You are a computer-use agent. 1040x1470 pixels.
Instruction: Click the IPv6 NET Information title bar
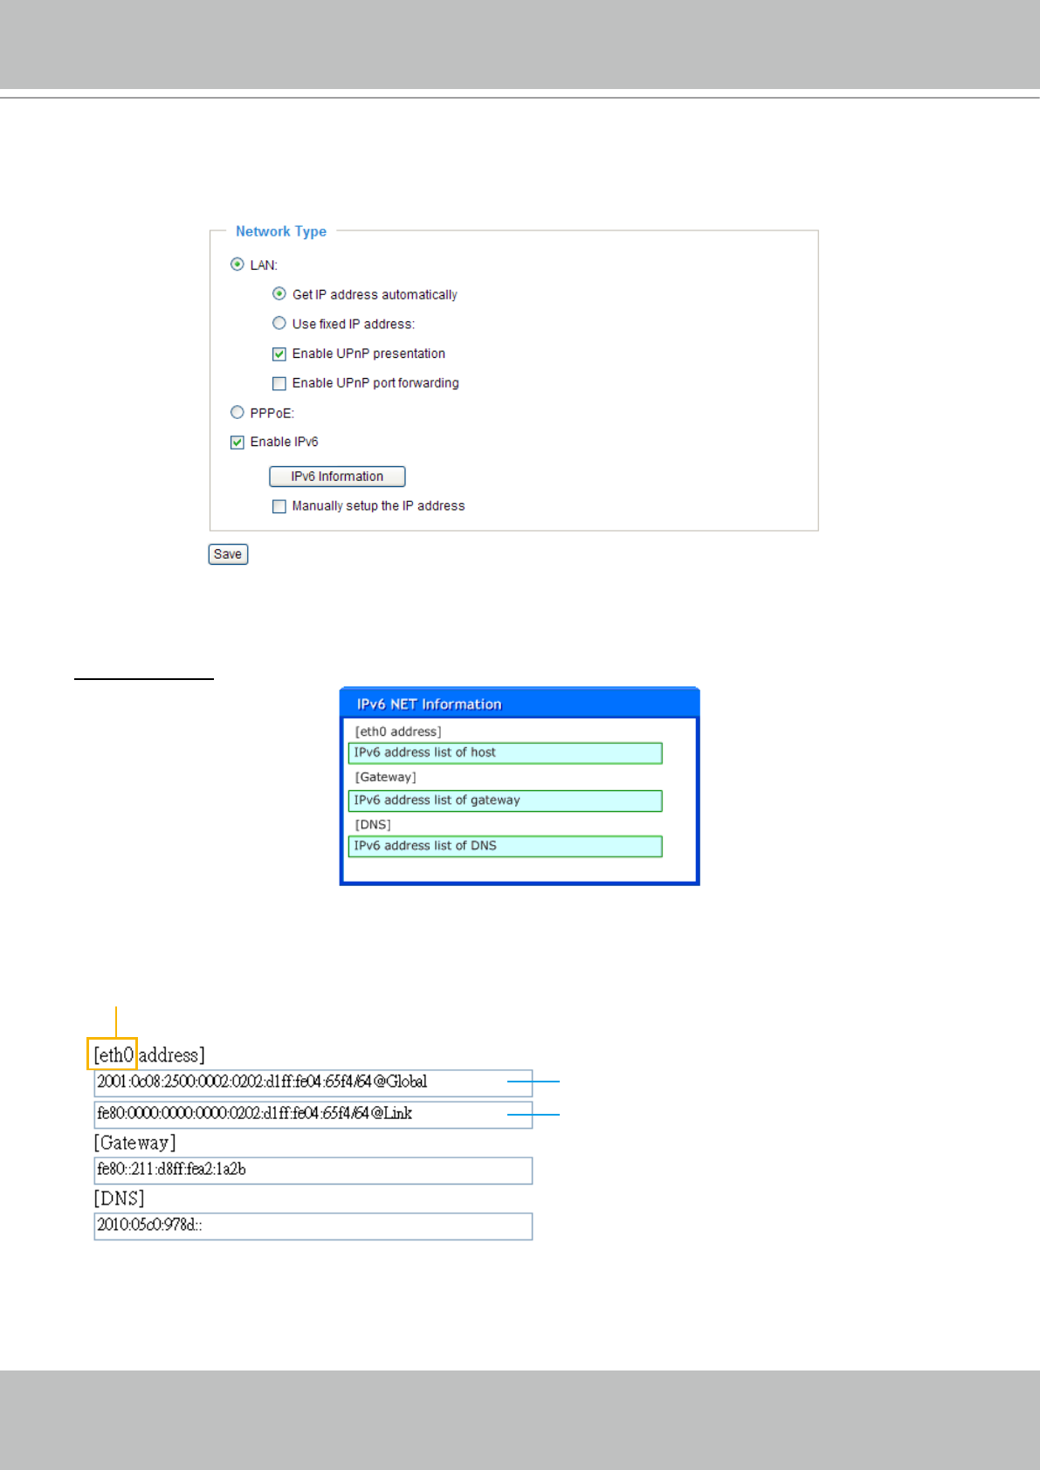point(520,704)
